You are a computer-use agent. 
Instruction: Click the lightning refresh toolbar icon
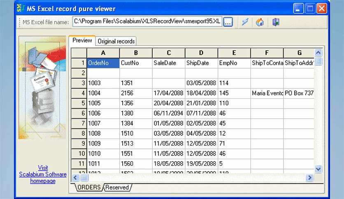click(x=245, y=22)
